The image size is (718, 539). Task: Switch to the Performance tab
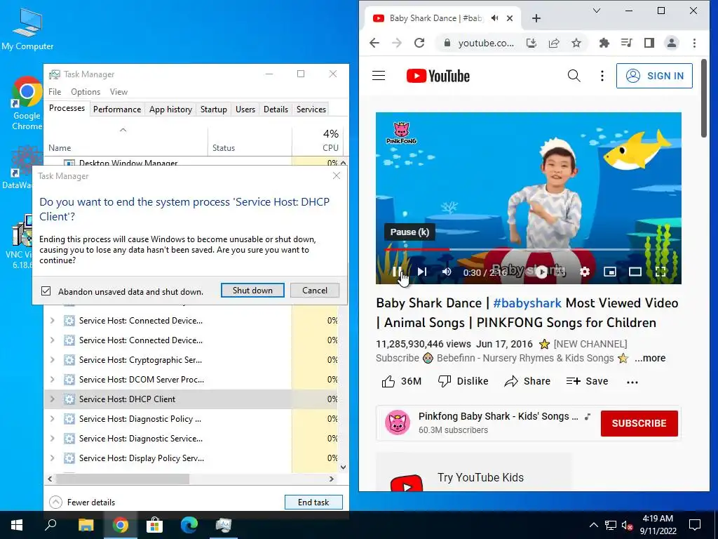click(117, 109)
